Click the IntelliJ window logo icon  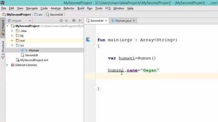[x=2, y=2]
